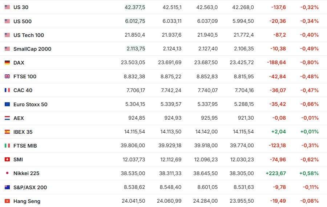327x207 pixels.
Task: Open the SmallCap 2000 index link
Action: pyautogui.click(x=32, y=49)
